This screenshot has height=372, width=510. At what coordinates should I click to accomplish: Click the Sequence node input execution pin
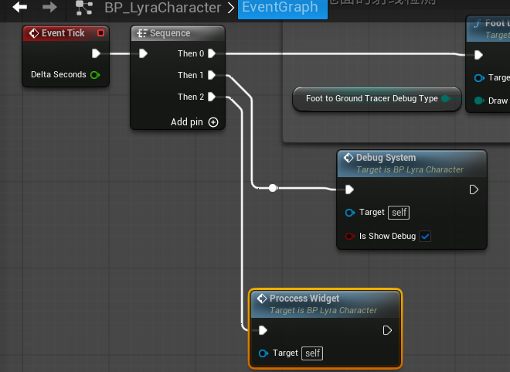pos(144,53)
